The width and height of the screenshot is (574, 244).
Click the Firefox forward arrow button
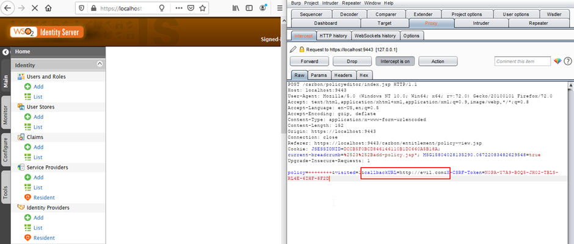(21, 8)
